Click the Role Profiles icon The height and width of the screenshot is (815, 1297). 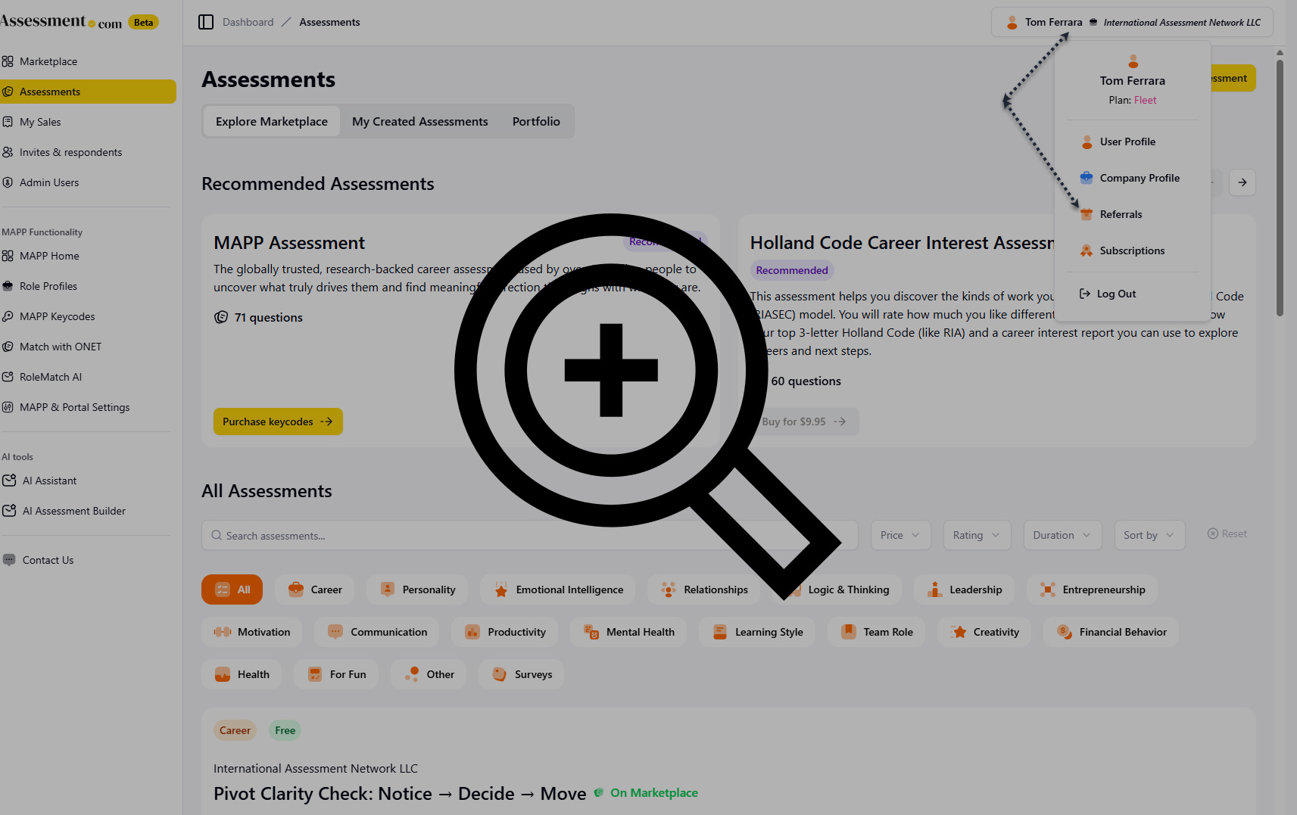point(8,286)
